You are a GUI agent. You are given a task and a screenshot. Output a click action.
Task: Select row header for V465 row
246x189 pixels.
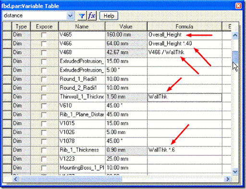pos(7,35)
